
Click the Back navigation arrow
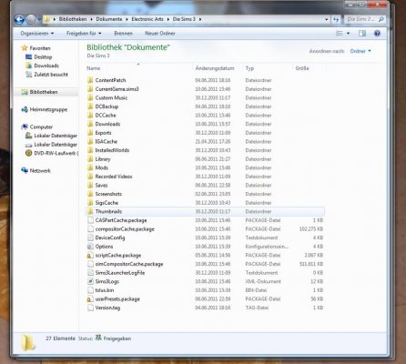point(19,19)
